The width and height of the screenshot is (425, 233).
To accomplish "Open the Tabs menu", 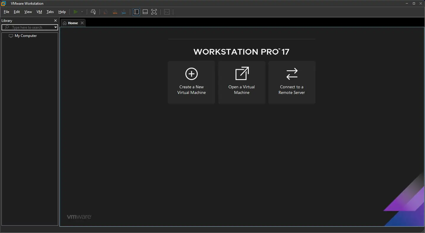I will point(50,12).
